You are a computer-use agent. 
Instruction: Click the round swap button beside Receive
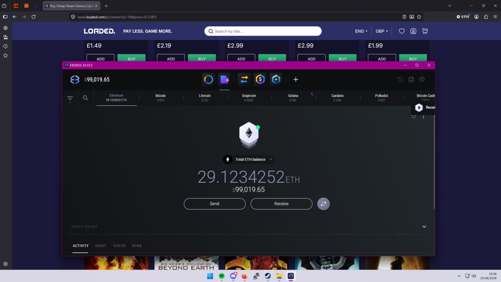click(x=323, y=204)
